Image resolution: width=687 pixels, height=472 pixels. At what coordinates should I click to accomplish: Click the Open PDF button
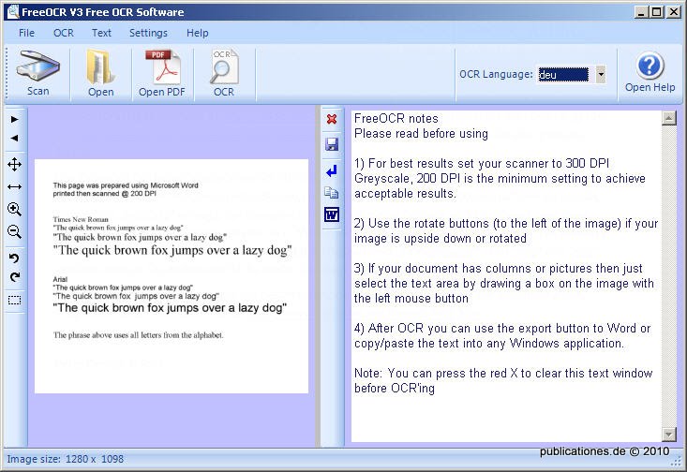(161, 74)
